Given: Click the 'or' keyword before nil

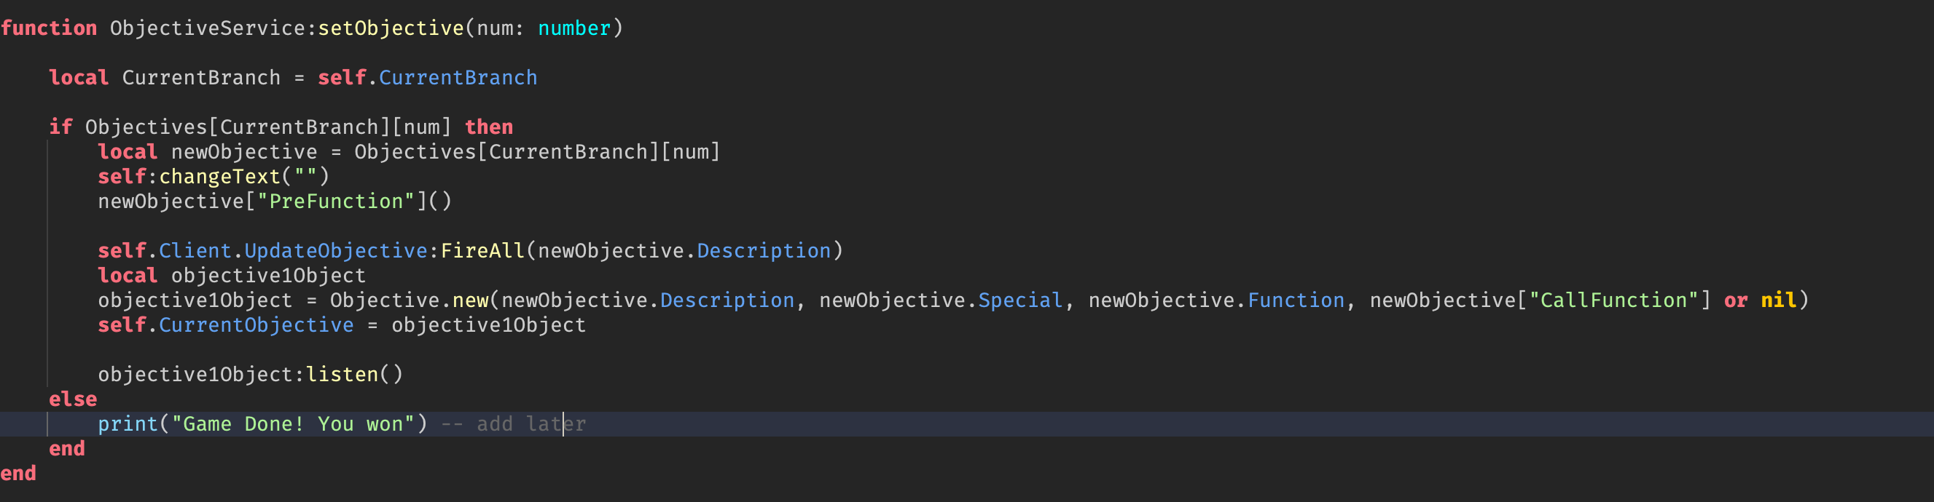Looking at the screenshot, I should tap(1736, 300).
